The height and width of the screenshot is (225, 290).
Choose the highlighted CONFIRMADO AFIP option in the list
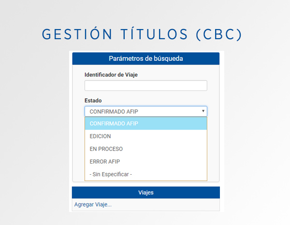146,123
